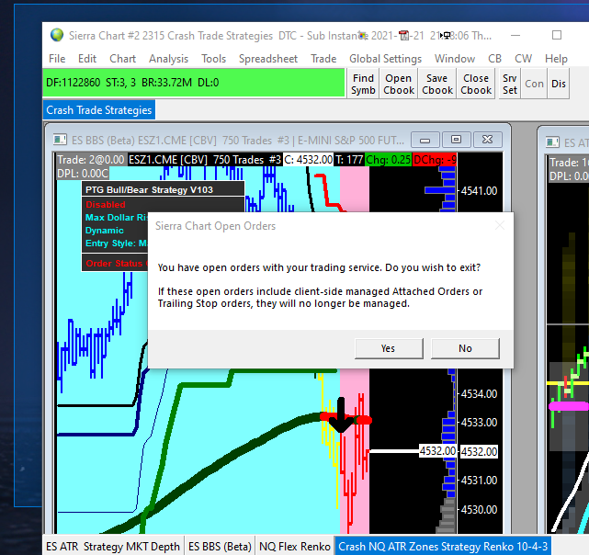Click the DPL: 0.00C label
The height and width of the screenshot is (555, 589).
83,174
